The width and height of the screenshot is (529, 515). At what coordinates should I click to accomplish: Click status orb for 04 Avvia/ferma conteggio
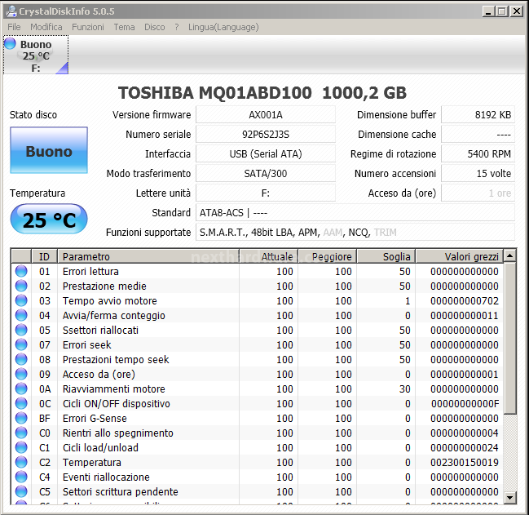point(21,315)
